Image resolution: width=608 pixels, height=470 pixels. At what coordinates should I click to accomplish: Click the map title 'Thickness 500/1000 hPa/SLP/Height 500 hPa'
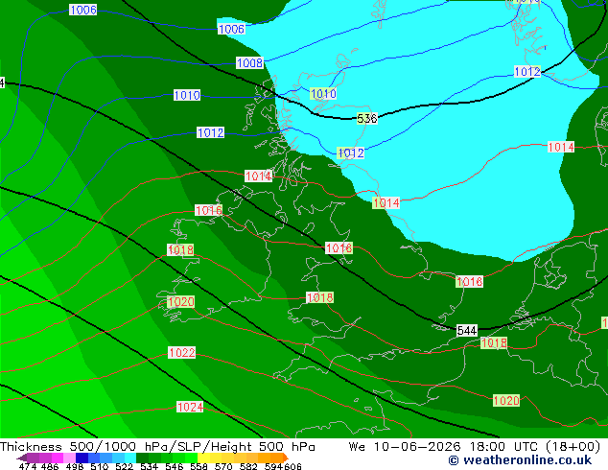click(157, 447)
